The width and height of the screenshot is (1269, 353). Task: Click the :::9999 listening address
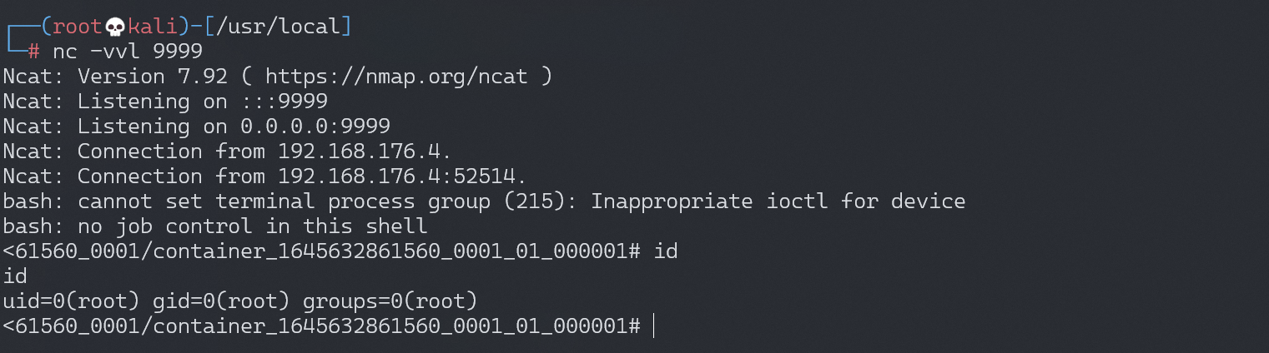tap(284, 102)
